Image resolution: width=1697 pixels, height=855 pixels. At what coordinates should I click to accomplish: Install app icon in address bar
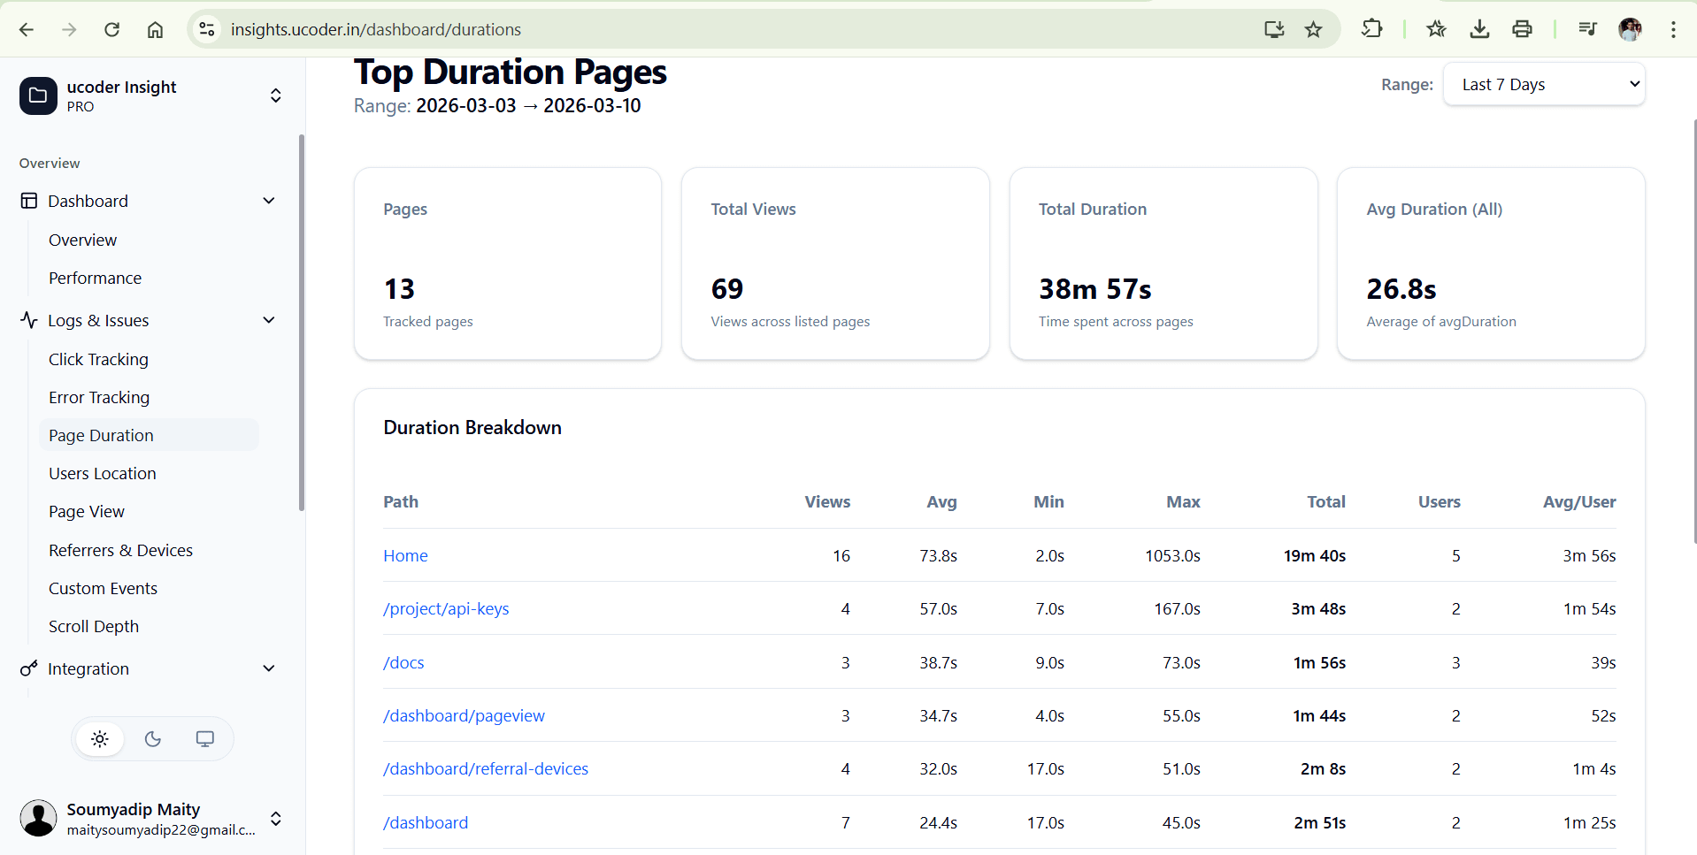tap(1274, 29)
